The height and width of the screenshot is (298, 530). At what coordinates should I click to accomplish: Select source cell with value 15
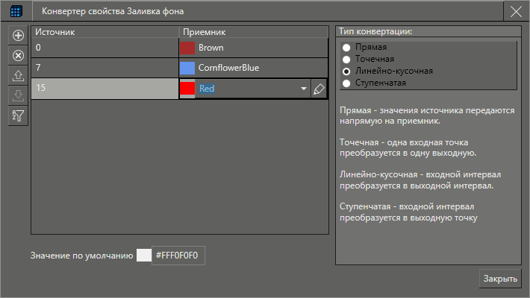[x=105, y=89]
